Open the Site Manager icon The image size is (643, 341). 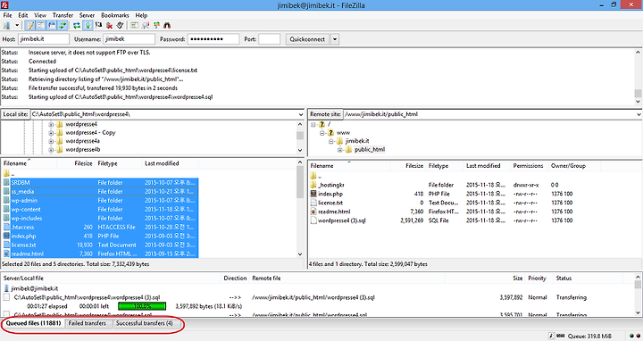click(6, 25)
